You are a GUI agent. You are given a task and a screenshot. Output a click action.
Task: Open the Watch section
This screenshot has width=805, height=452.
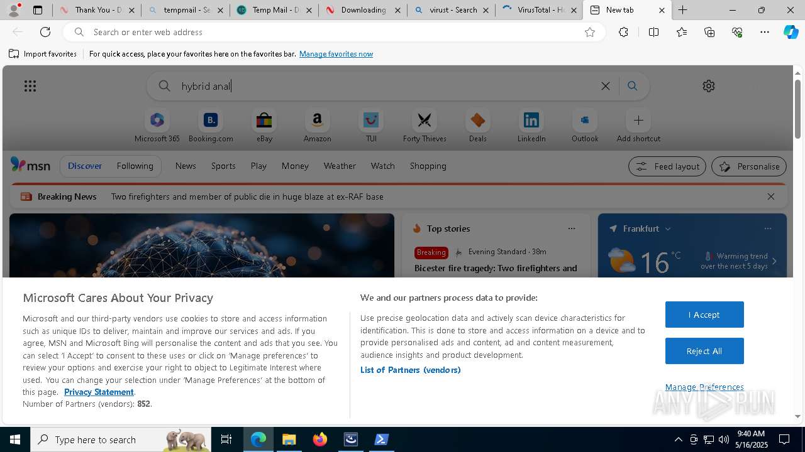[x=383, y=166]
